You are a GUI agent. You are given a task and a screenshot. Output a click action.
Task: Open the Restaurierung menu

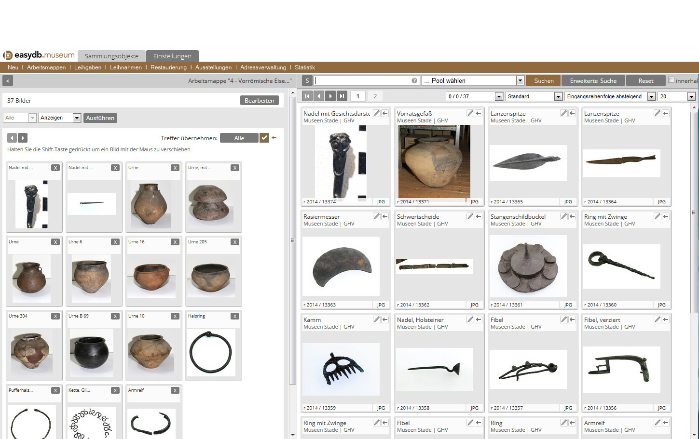[168, 67]
